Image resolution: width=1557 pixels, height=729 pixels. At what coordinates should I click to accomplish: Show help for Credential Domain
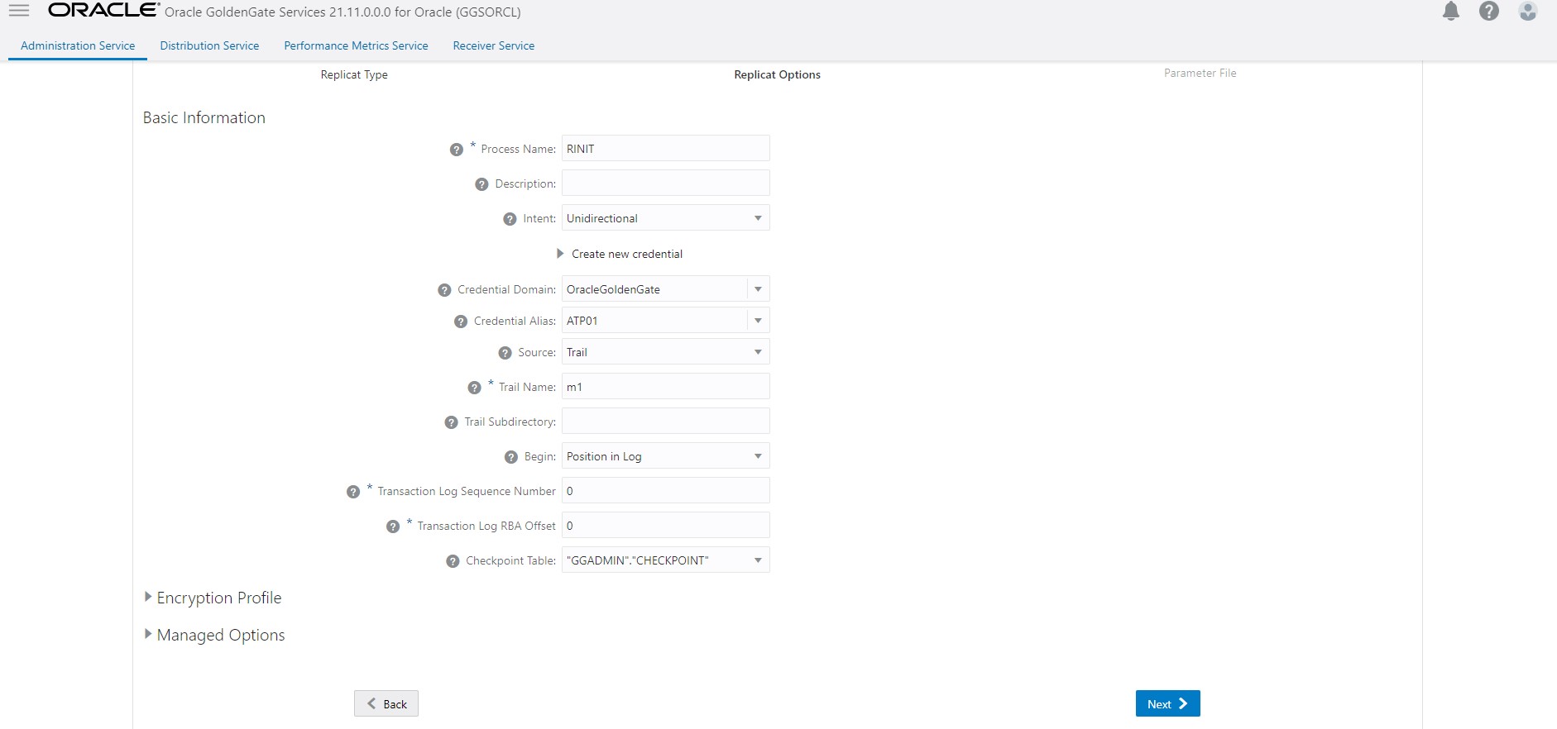(x=444, y=290)
